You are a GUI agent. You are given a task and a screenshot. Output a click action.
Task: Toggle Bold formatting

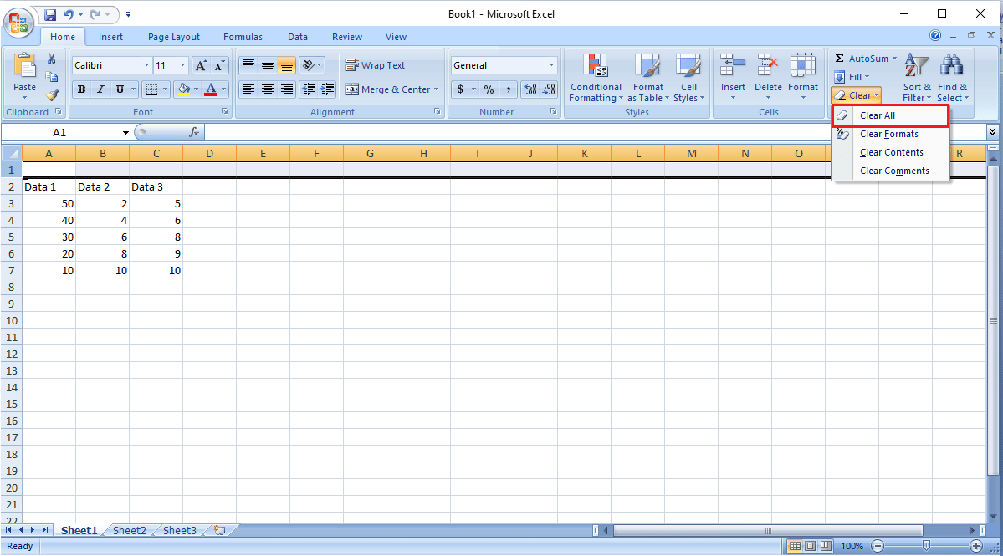click(81, 89)
